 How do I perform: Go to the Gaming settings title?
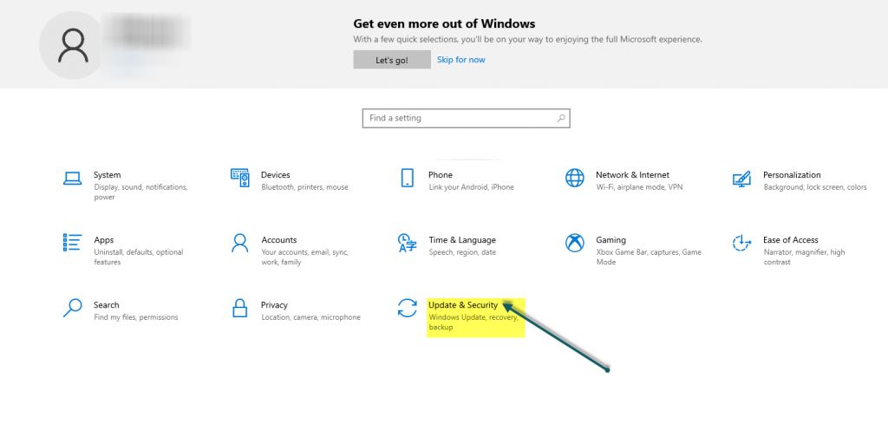click(x=610, y=240)
